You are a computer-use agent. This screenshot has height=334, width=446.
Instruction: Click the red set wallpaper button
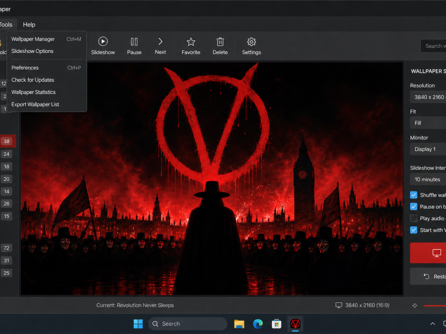click(428, 253)
